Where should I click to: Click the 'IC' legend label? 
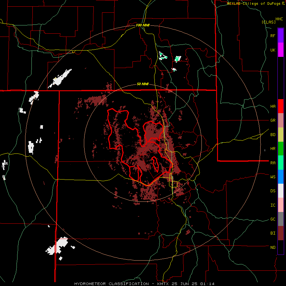point(273,205)
